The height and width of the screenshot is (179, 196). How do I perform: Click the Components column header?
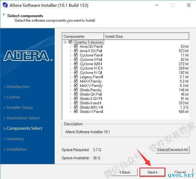pos(83,36)
